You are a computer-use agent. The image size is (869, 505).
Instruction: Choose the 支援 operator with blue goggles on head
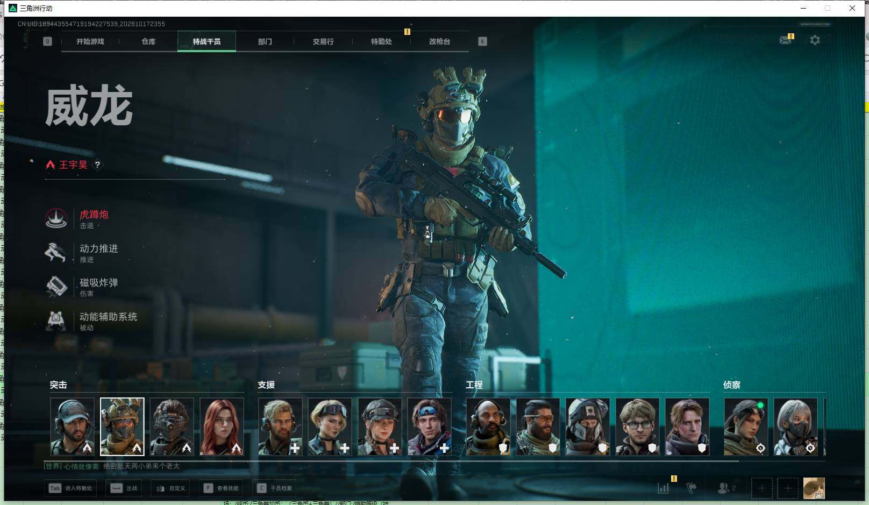pos(430,426)
